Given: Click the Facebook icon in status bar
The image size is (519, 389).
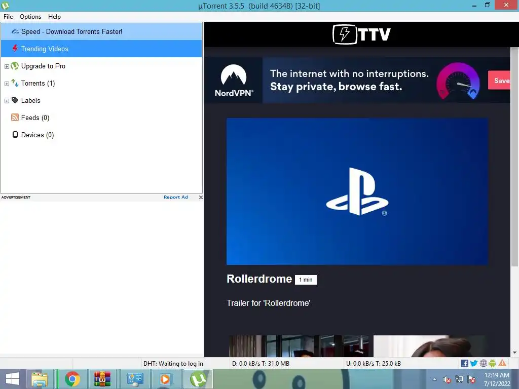Looking at the screenshot, I should tap(464, 363).
